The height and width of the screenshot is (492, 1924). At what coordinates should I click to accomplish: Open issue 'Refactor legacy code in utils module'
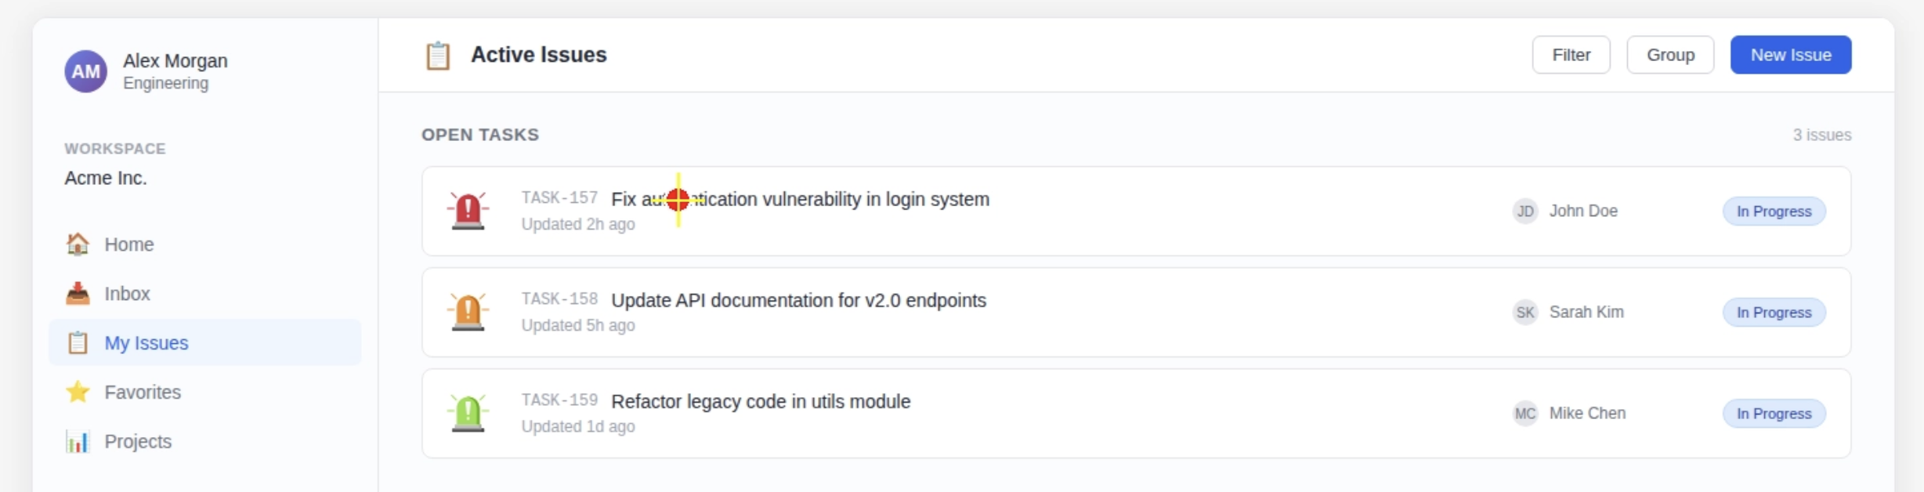(761, 401)
